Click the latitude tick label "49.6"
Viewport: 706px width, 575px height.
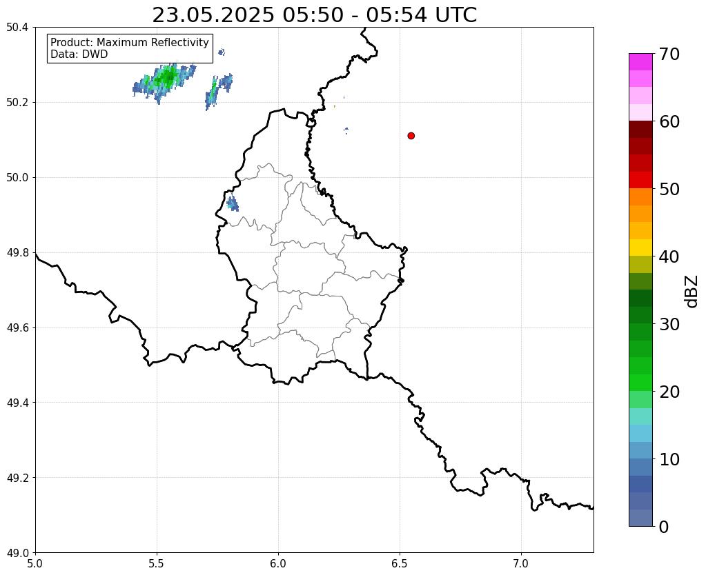(17, 328)
